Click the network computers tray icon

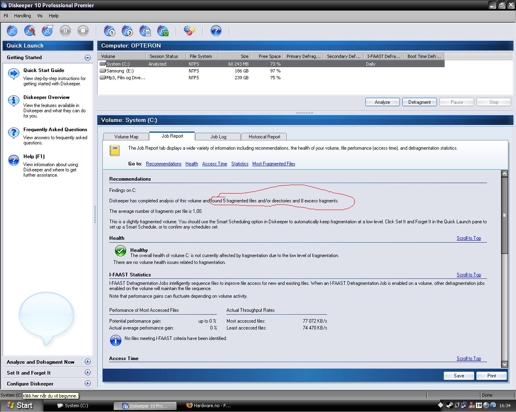click(464, 405)
